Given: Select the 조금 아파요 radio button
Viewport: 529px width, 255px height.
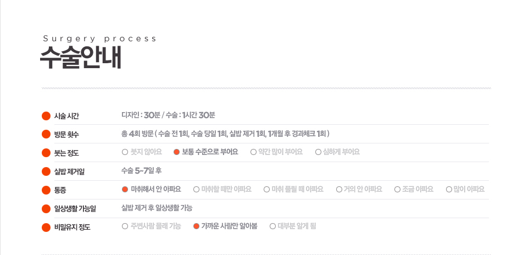Looking at the screenshot, I should tap(397, 189).
